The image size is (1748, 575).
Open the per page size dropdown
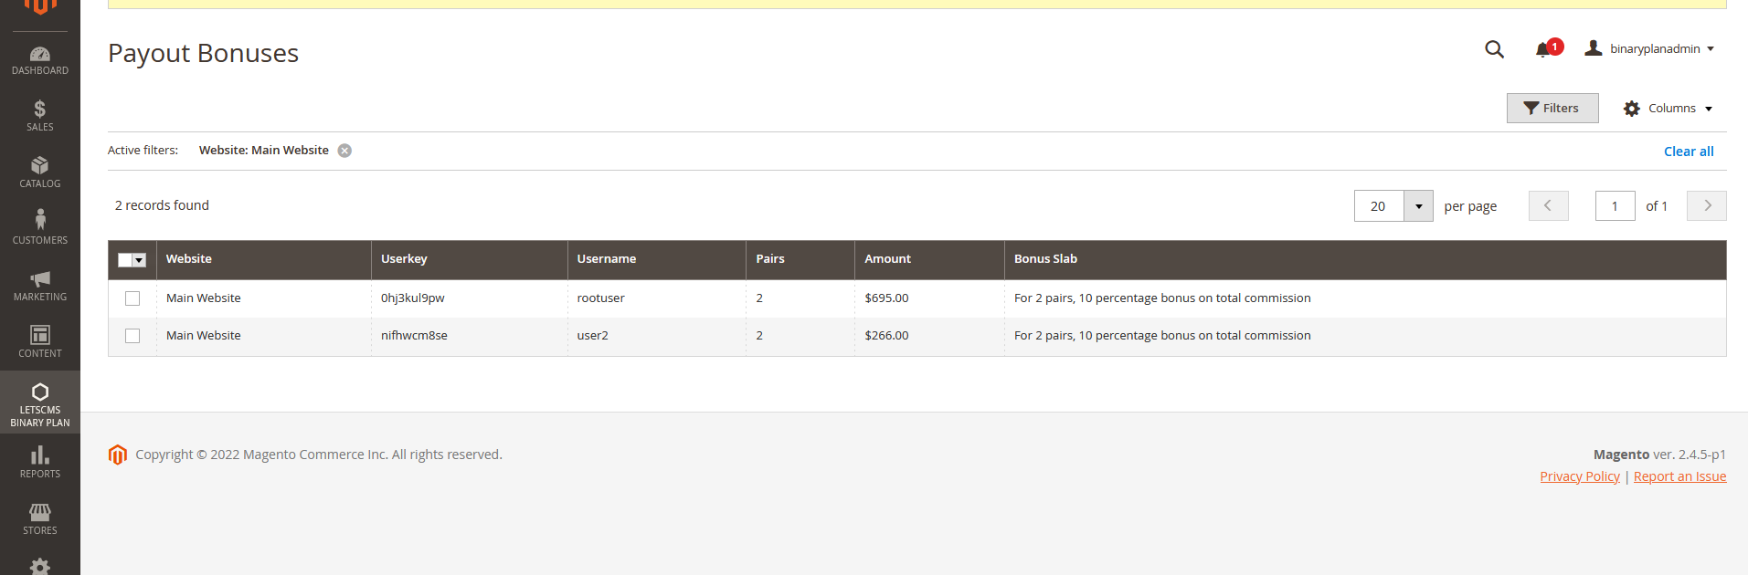[x=1418, y=206]
